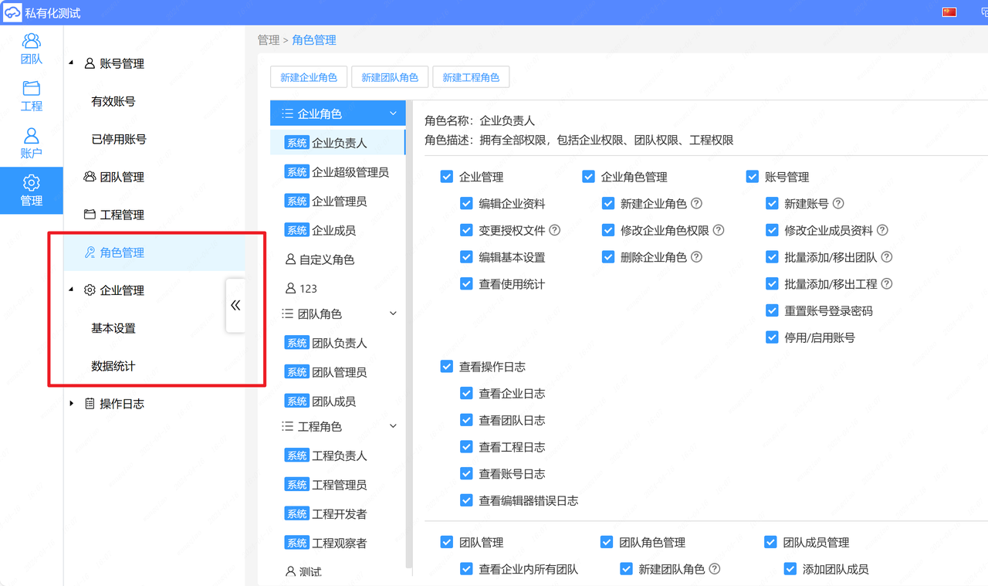988x586 pixels.
Task: Click the person icon of role 123
Action: (290, 289)
